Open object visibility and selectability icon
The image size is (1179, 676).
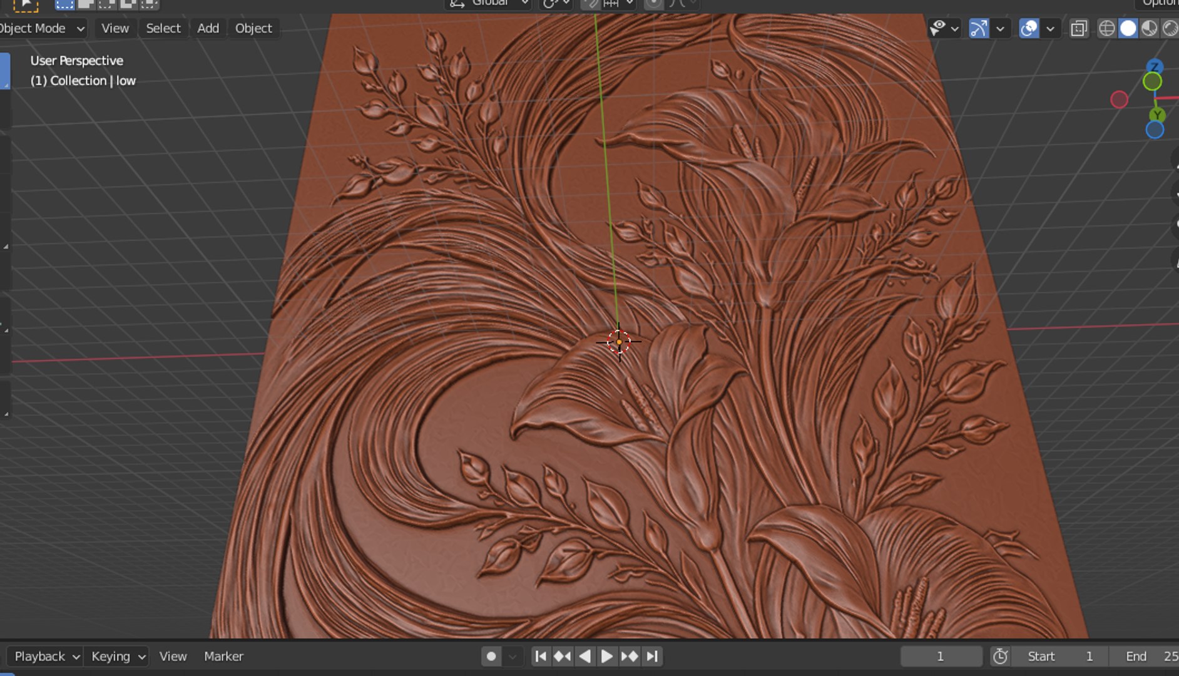click(x=937, y=28)
